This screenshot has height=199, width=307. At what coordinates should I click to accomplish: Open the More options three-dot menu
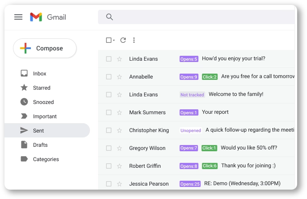134,40
